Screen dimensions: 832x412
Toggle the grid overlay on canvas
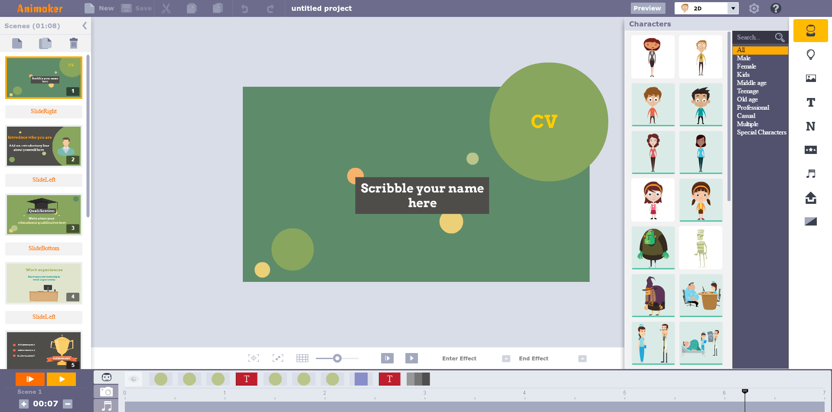click(x=302, y=358)
